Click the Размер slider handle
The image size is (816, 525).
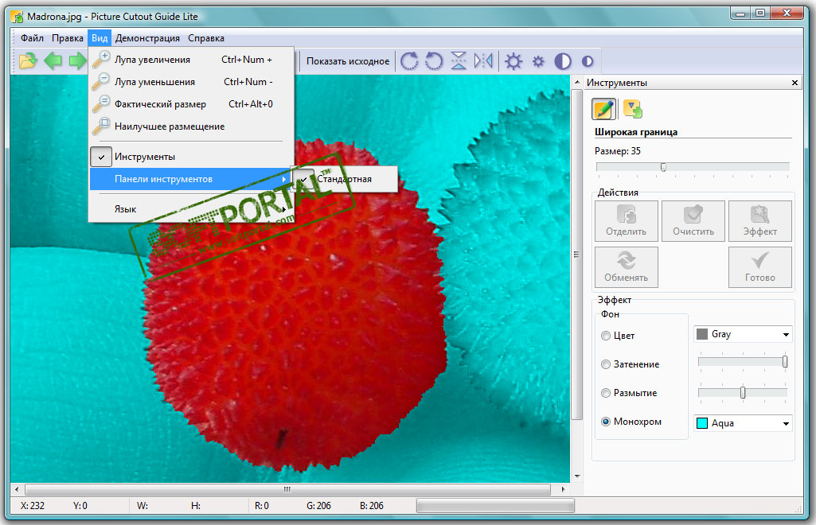tap(663, 167)
